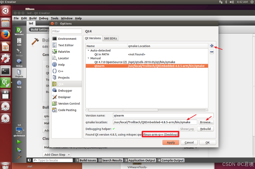Open the Build menu
Screen dimensions: 255x169
33,18
